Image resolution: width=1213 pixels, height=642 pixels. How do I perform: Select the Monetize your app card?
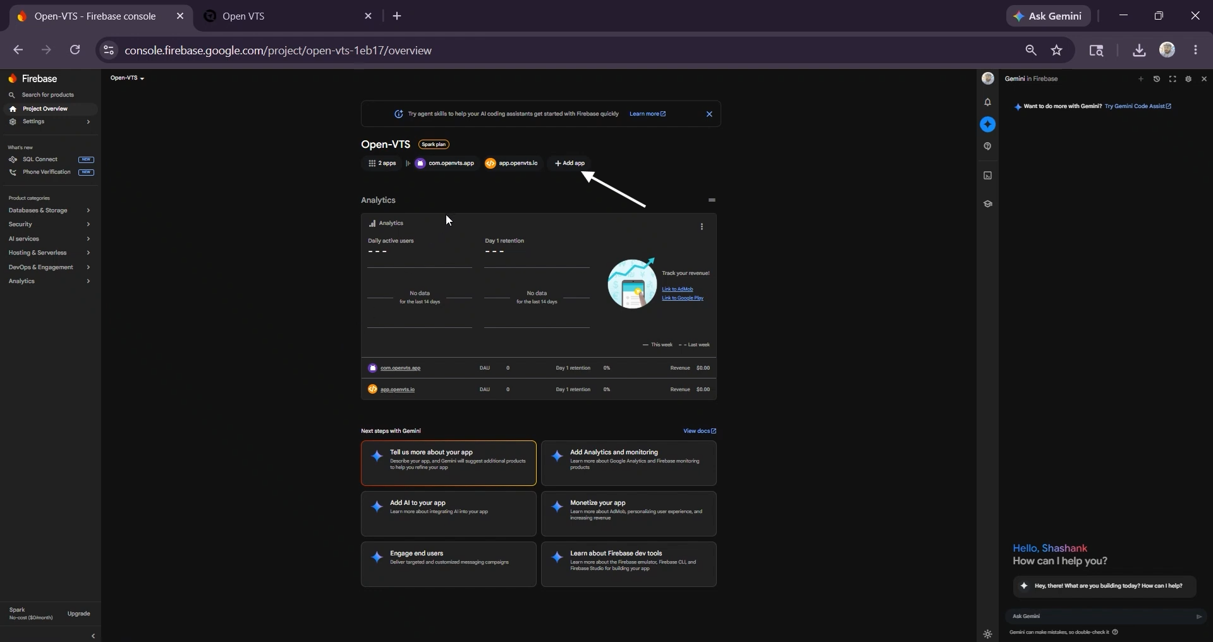[629, 514]
